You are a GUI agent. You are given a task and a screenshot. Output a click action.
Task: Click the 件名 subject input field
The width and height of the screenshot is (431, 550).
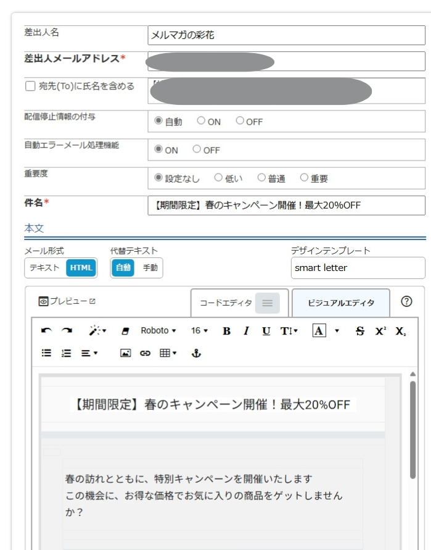[286, 205]
